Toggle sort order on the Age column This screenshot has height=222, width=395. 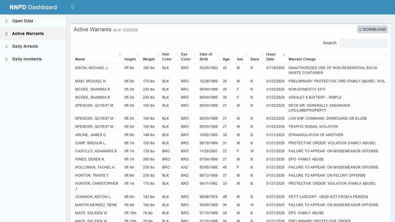(232, 54)
